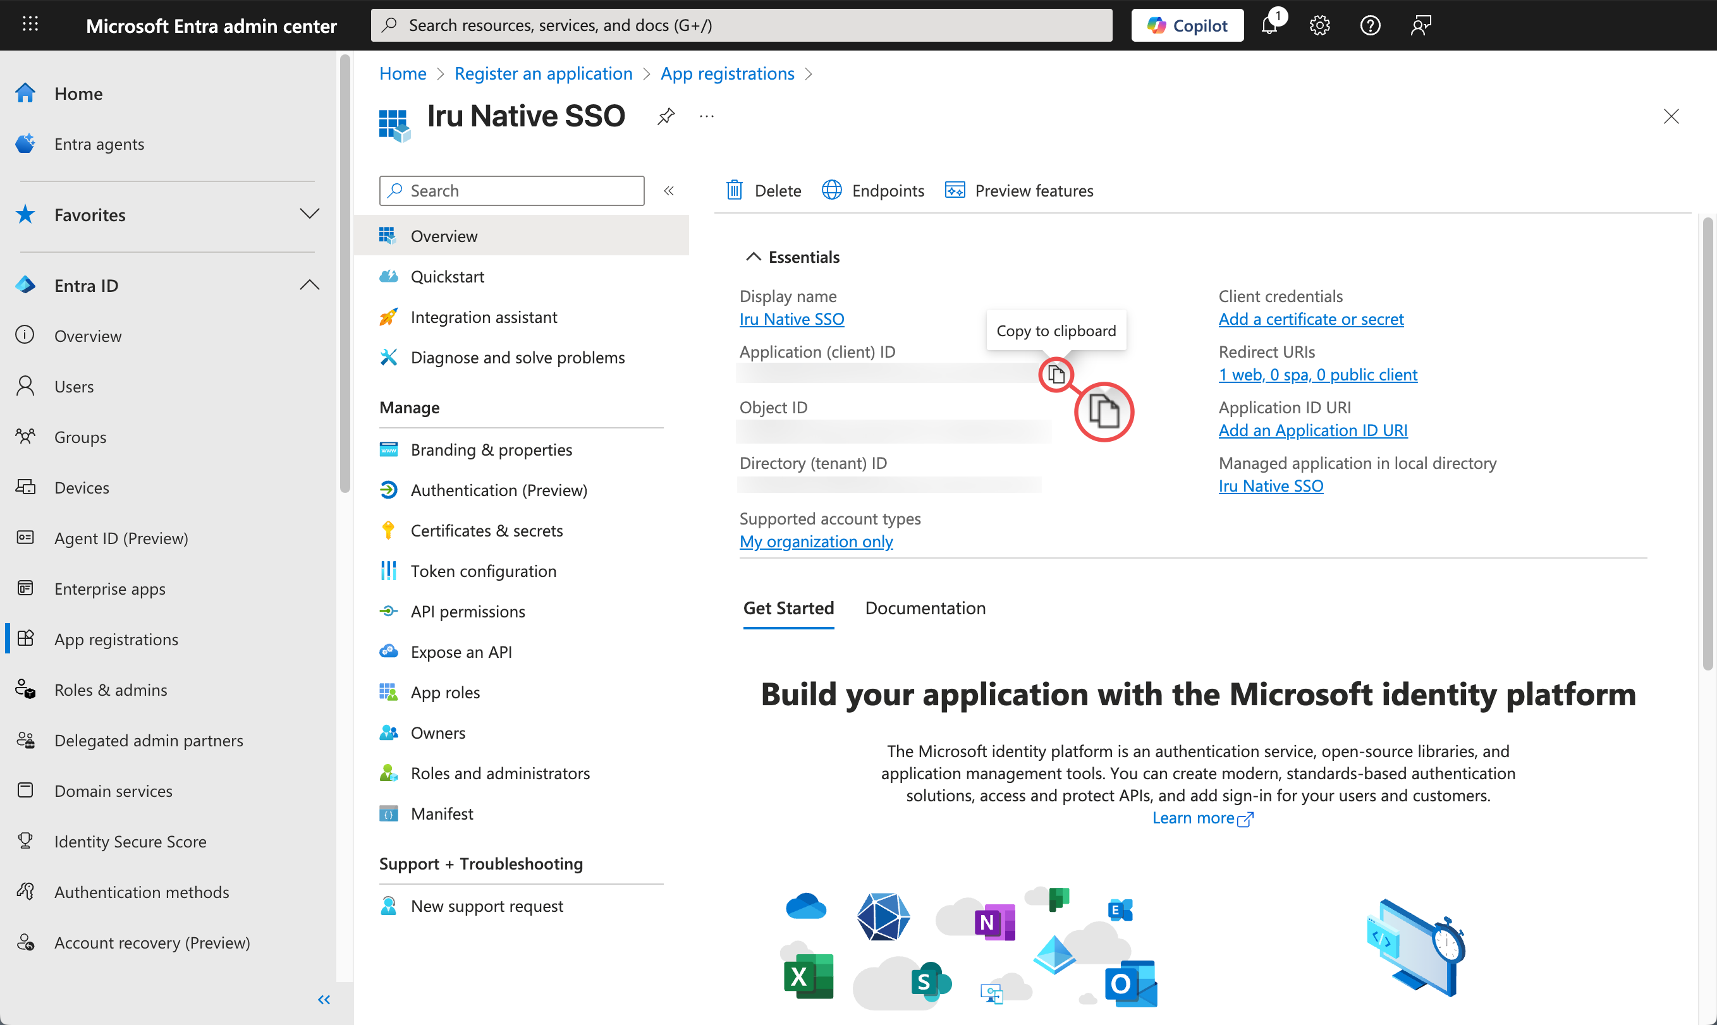Click App registrations breadcrumb
Viewport: 1717px width, 1025px height.
point(727,73)
